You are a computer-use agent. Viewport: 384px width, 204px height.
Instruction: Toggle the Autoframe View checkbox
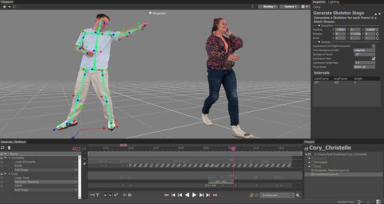(x=373, y=58)
